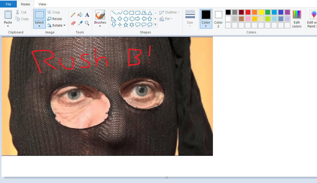
Task: Expand the Select dropdown arrow
Action: tap(39, 26)
